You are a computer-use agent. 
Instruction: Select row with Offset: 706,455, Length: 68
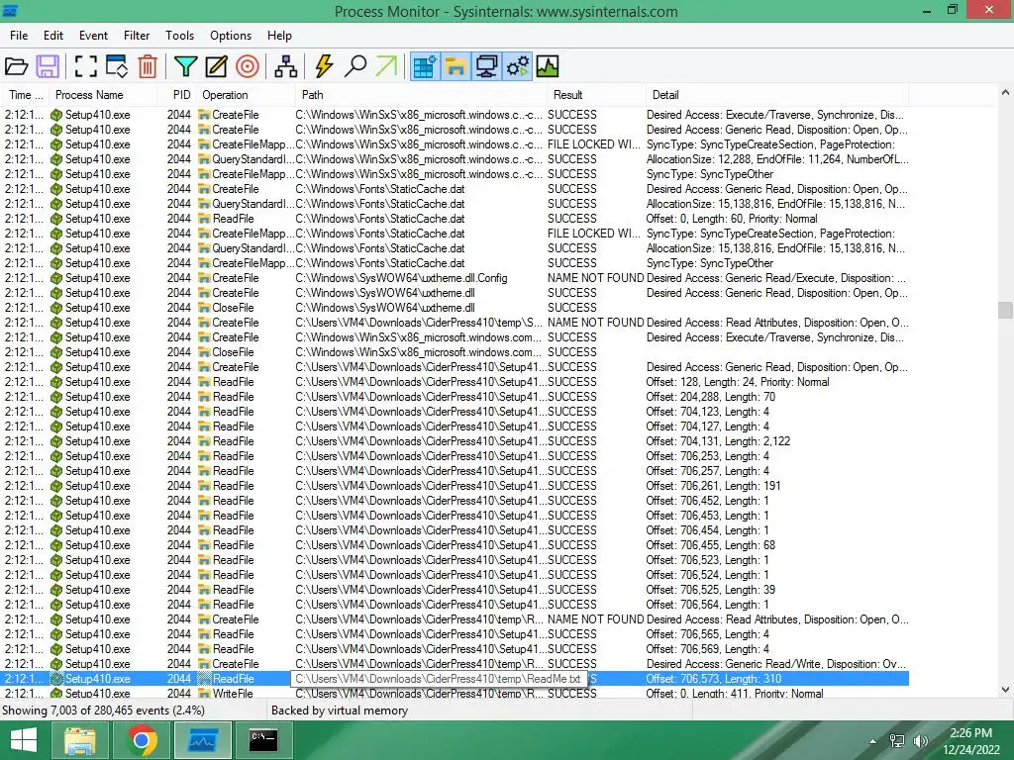coord(456,546)
